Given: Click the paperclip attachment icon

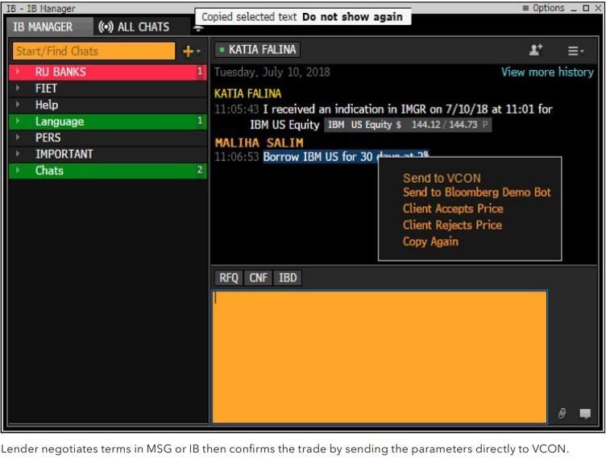Looking at the screenshot, I should pyautogui.click(x=562, y=413).
